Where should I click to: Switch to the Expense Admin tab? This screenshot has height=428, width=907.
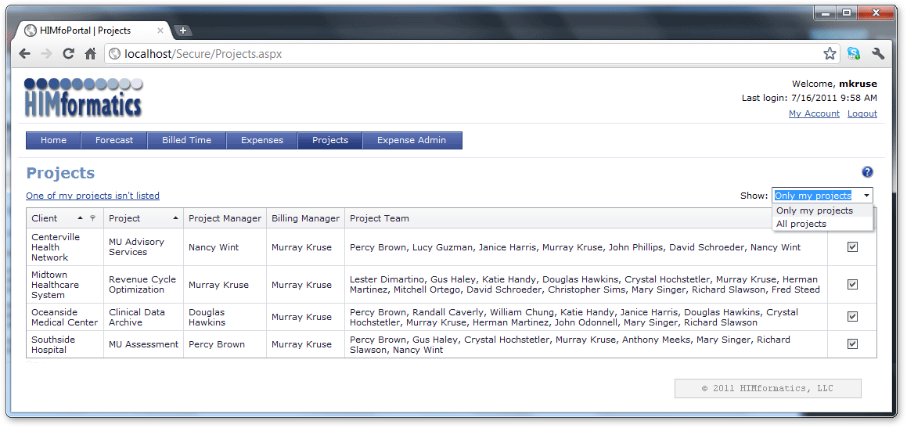412,140
